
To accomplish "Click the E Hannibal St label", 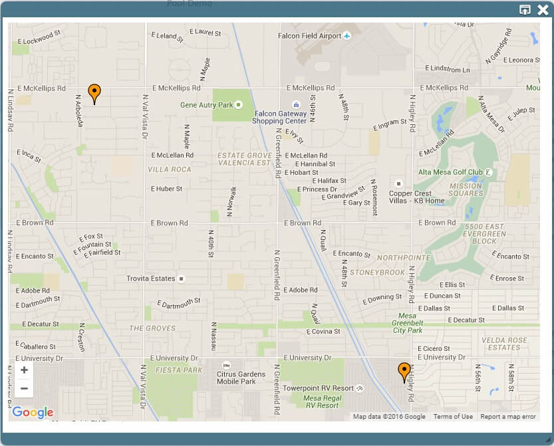I will tap(315, 164).
